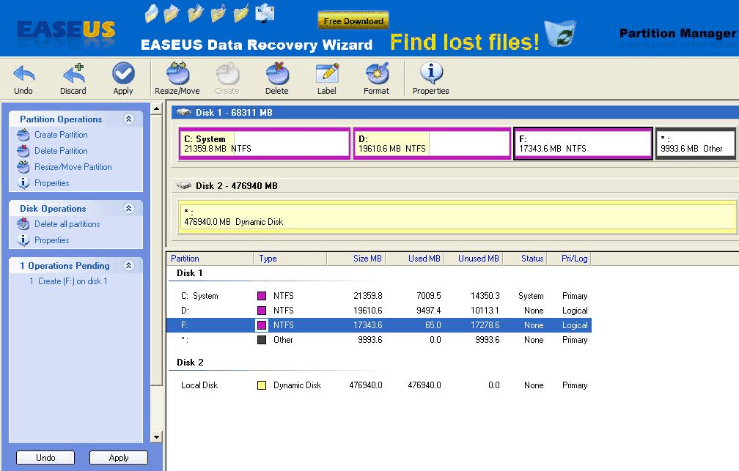Image resolution: width=739 pixels, height=471 pixels.
Task: Click the yellow Dynamic Disk color swatch
Action: tap(262, 385)
